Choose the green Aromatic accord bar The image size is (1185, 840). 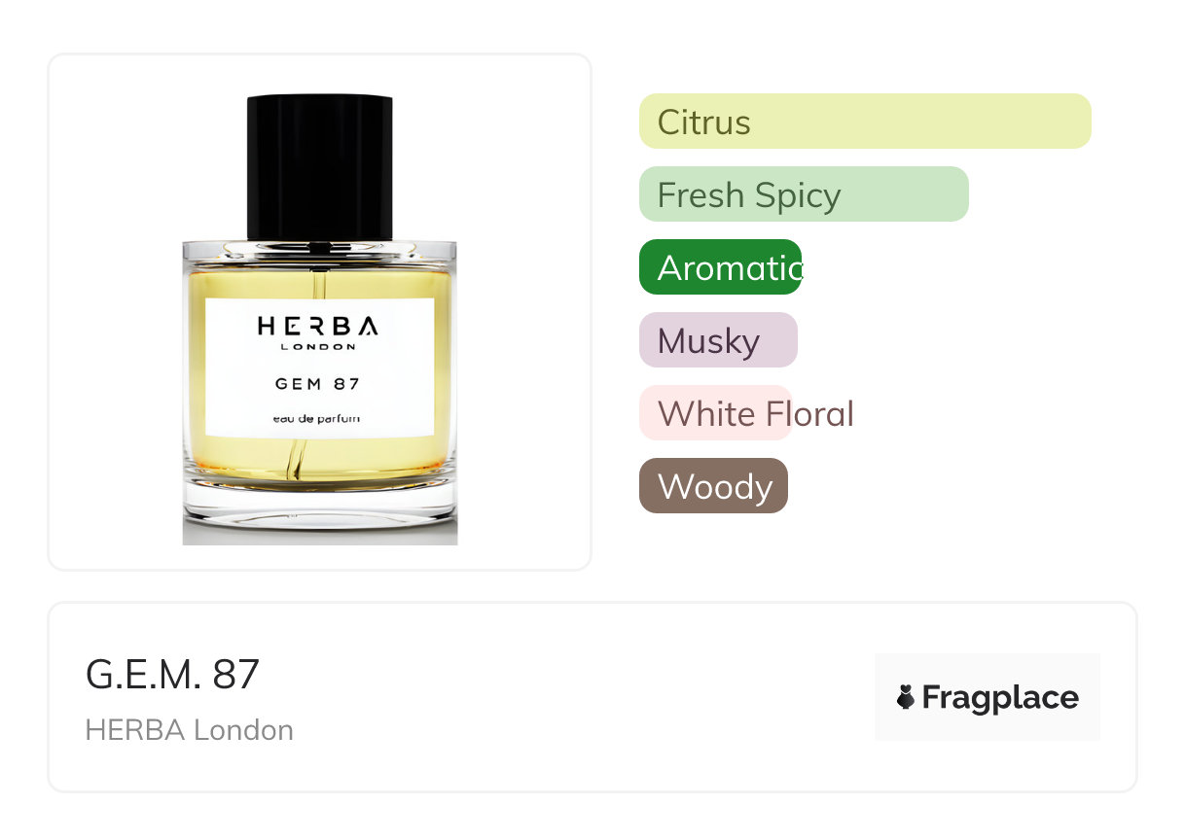click(x=720, y=267)
